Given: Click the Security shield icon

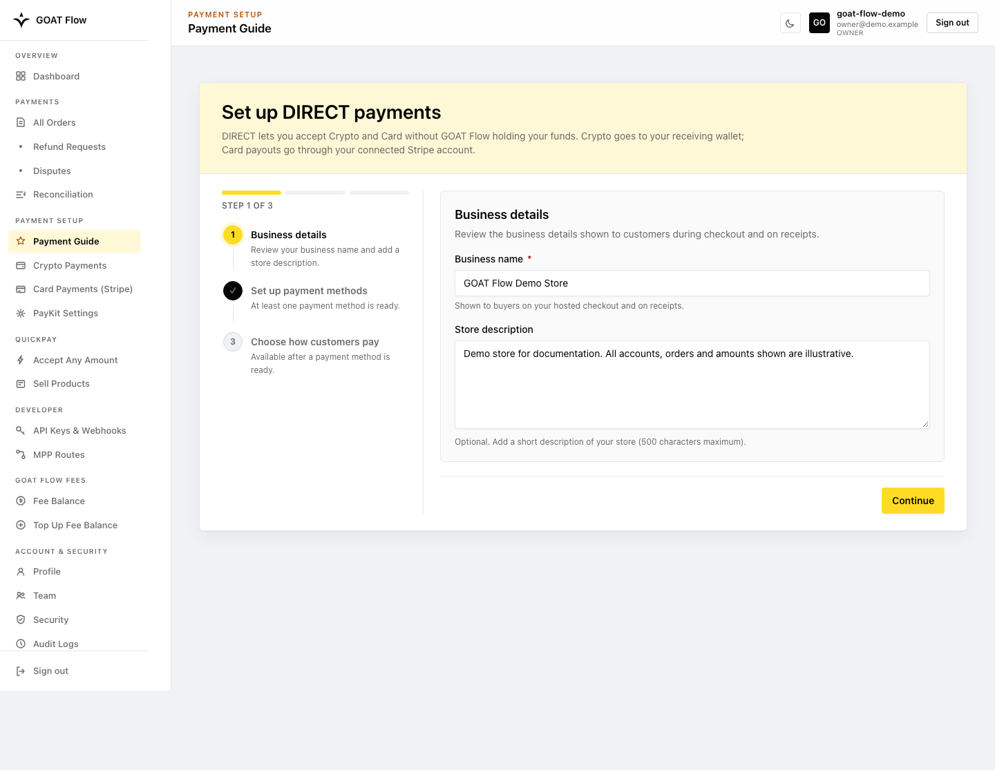Looking at the screenshot, I should click(21, 619).
